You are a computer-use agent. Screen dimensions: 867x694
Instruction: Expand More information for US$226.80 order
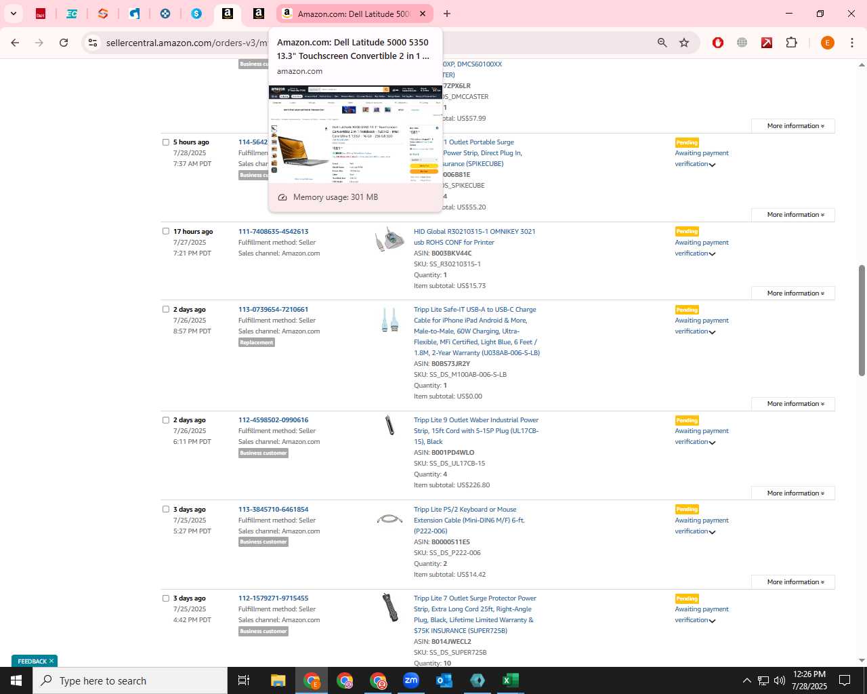click(x=792, y=493)
